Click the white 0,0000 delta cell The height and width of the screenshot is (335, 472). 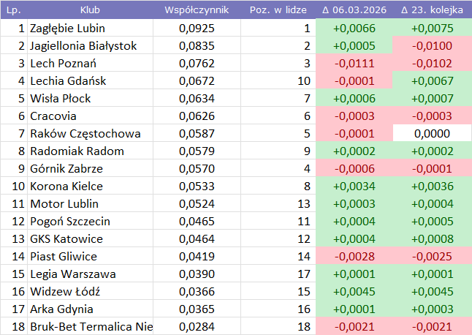[x=432, y=134]
